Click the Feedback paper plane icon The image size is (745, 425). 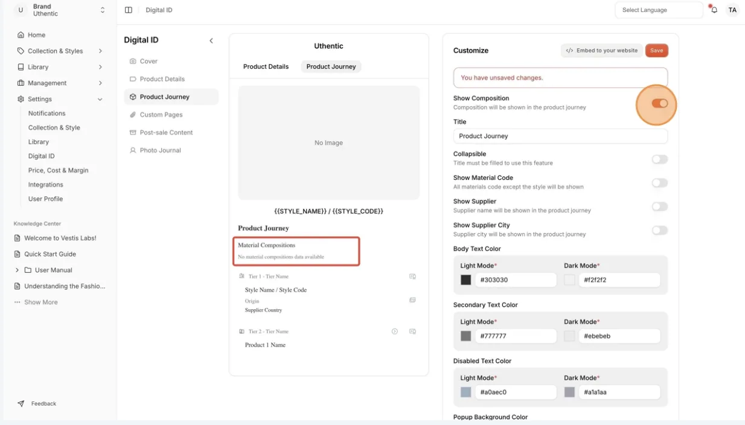click(21, 403)
